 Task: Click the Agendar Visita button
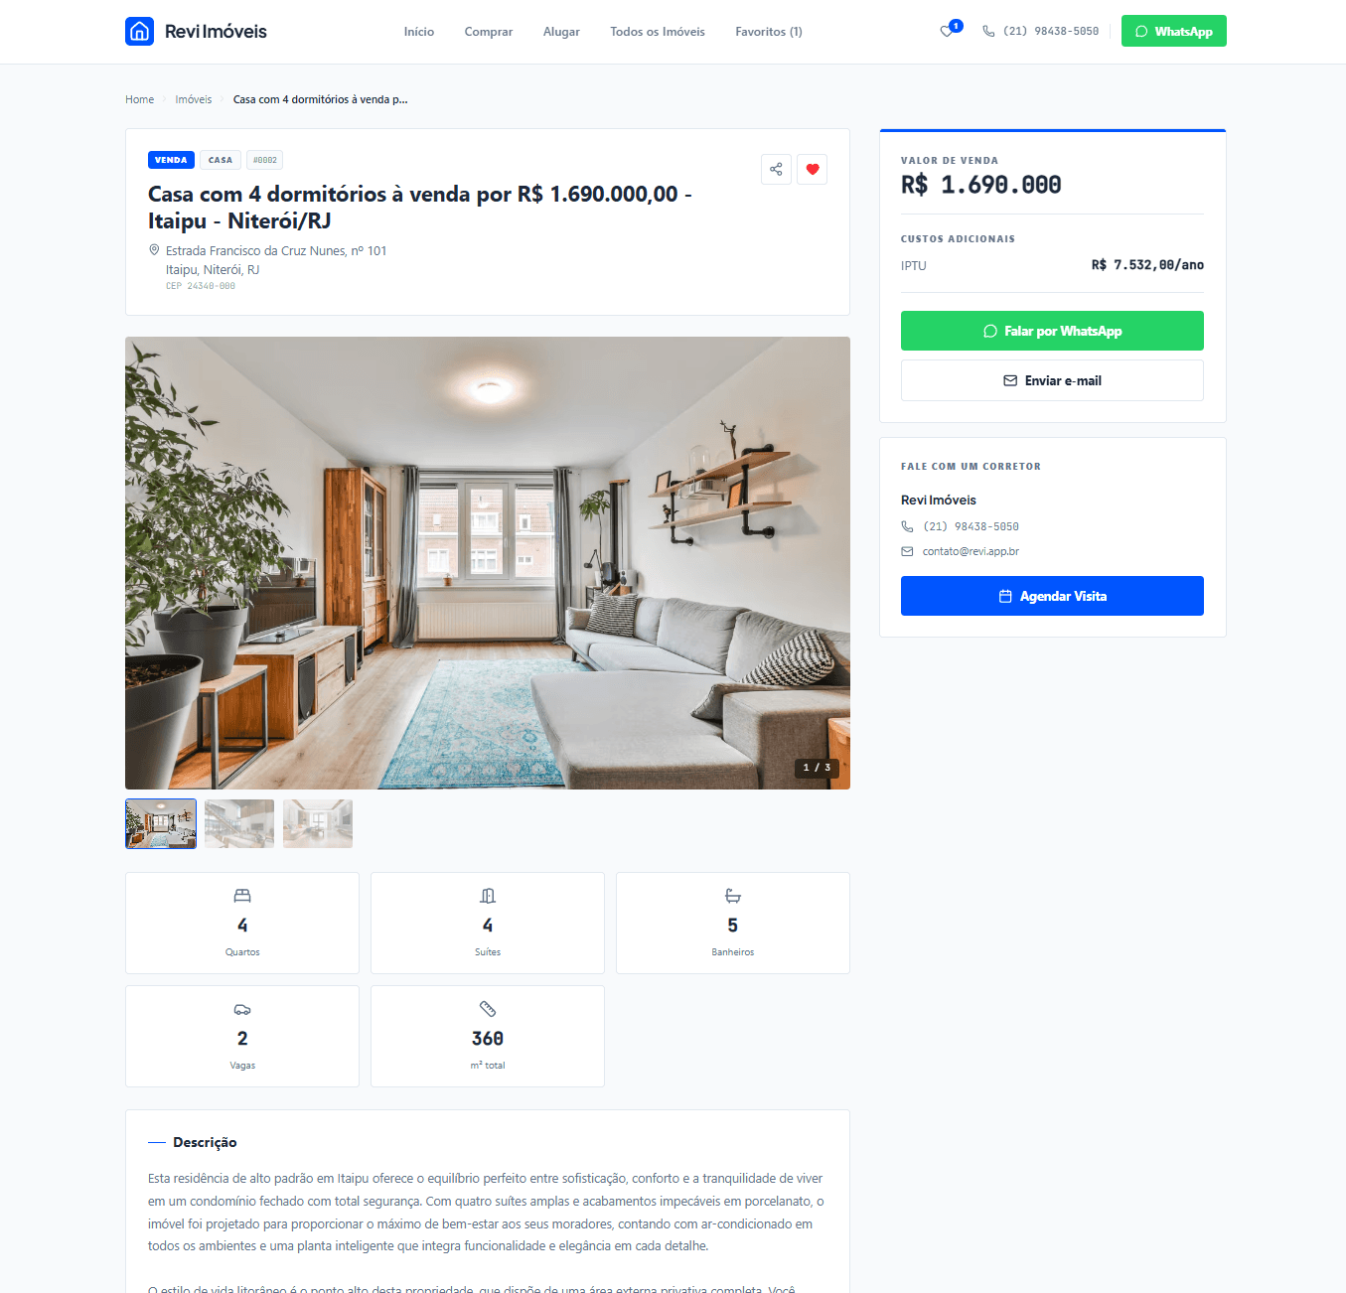tap(1052, 596)
